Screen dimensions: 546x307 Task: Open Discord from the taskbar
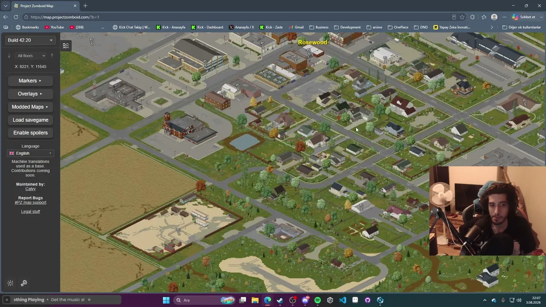[305, 300]
